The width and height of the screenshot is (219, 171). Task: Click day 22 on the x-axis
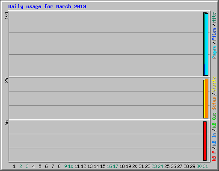pyautogui.click(x=148, y=166)
